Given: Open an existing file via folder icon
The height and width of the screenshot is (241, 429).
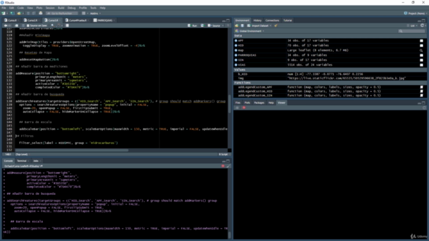Looking at the screenshot, I should 19,13.
